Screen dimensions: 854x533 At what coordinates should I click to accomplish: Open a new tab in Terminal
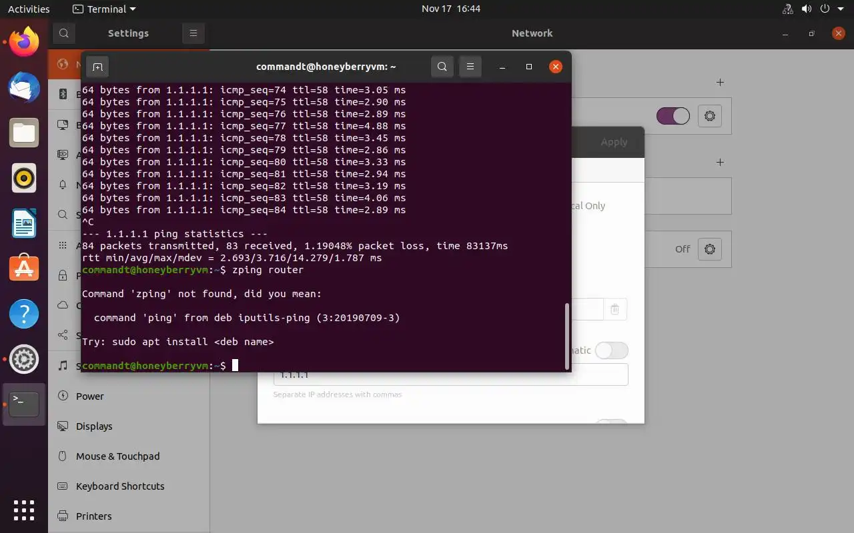97,67
